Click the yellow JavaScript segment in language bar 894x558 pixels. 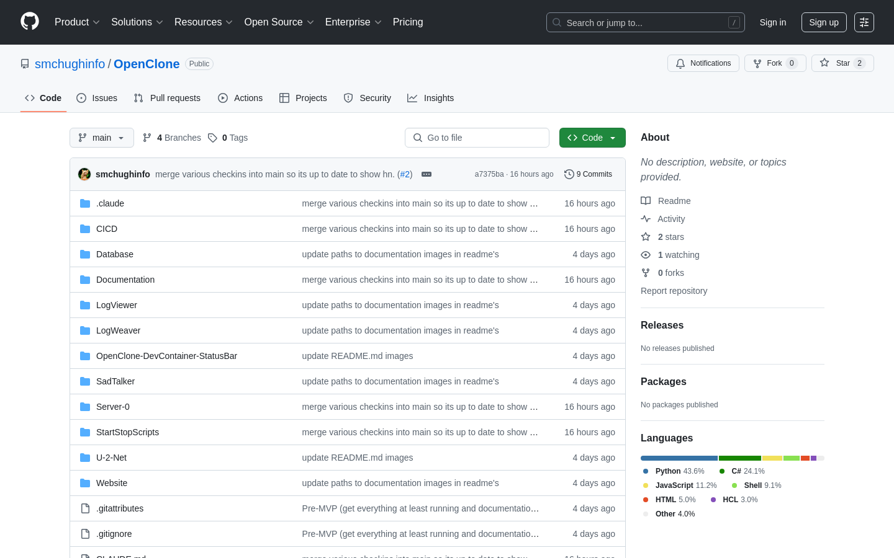(772, 458)
